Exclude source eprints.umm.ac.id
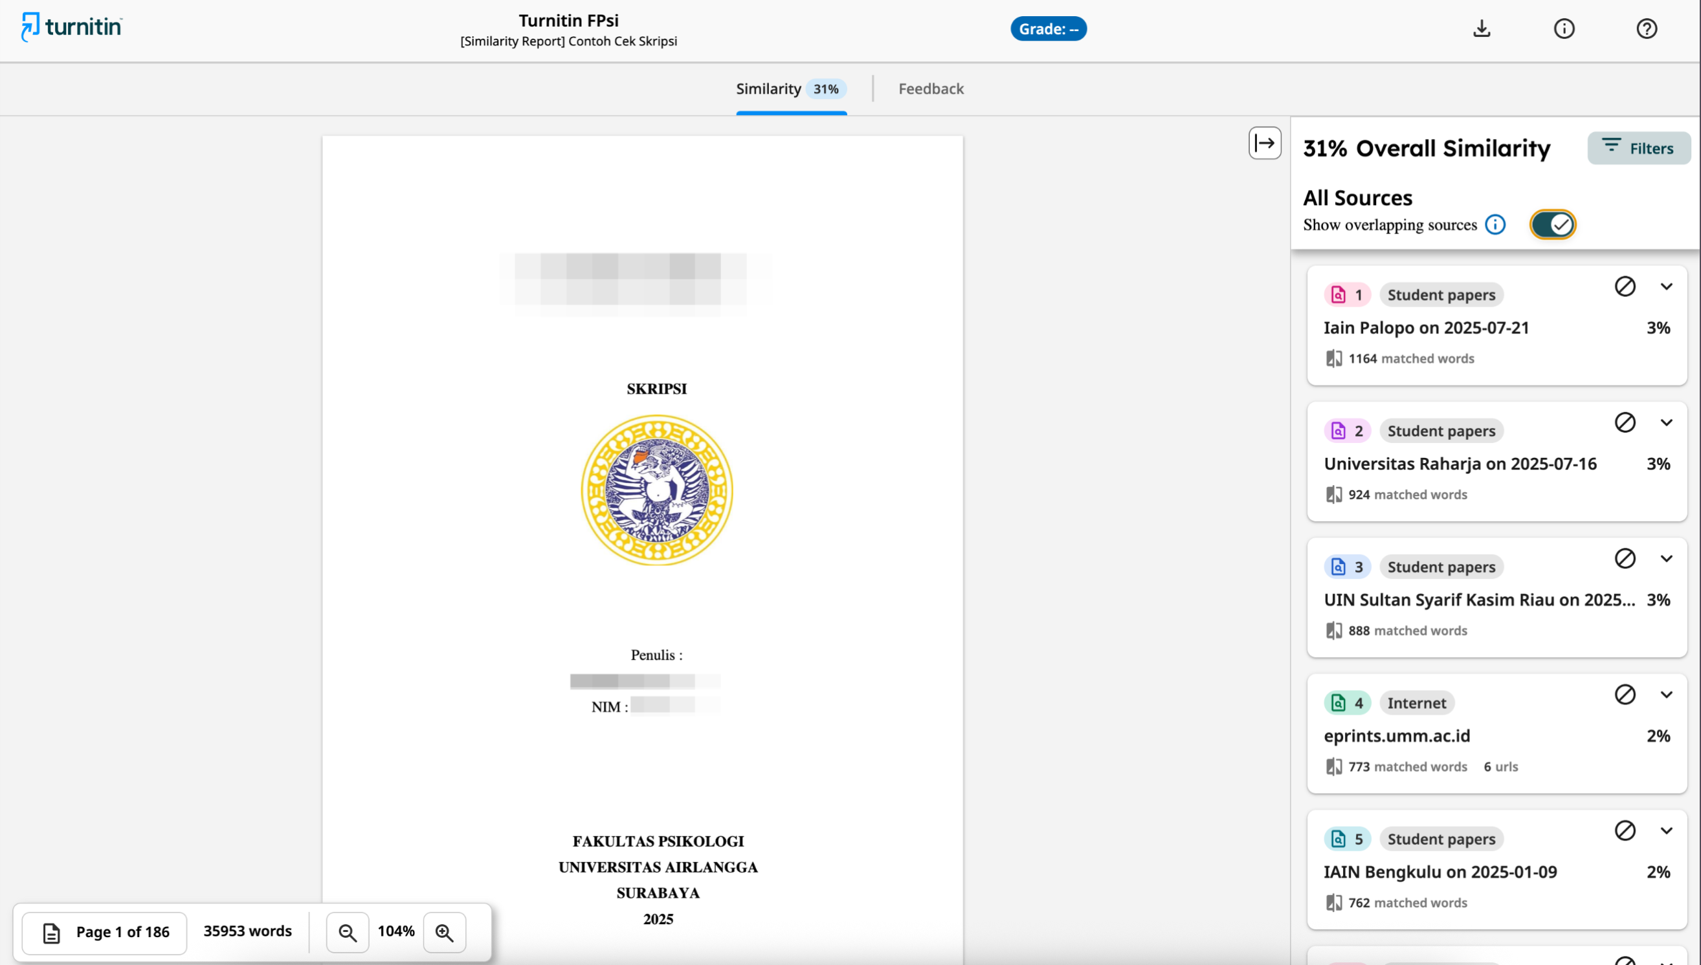Screen dimensions: 1701x965 coord(1625,694)
